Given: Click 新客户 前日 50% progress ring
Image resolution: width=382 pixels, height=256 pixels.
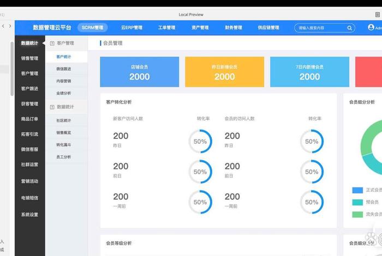Looking at the screenshot, I should (x=200, y=172).
